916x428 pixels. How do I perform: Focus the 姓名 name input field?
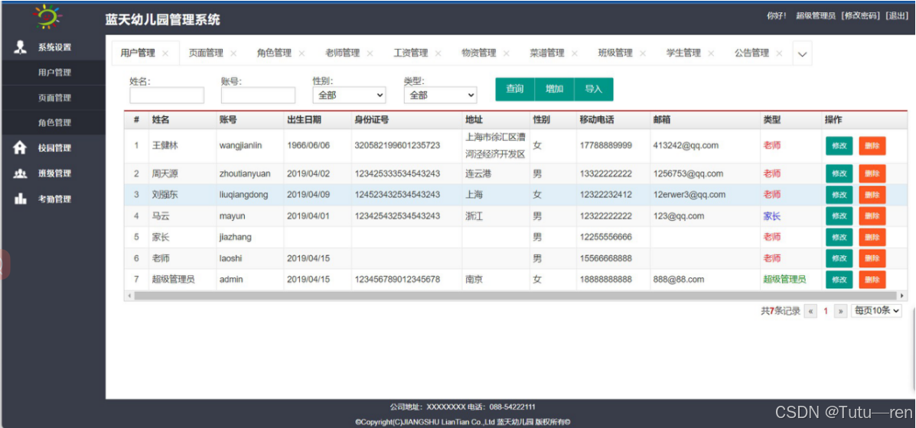pyautogui.click(x=167, y=96)
